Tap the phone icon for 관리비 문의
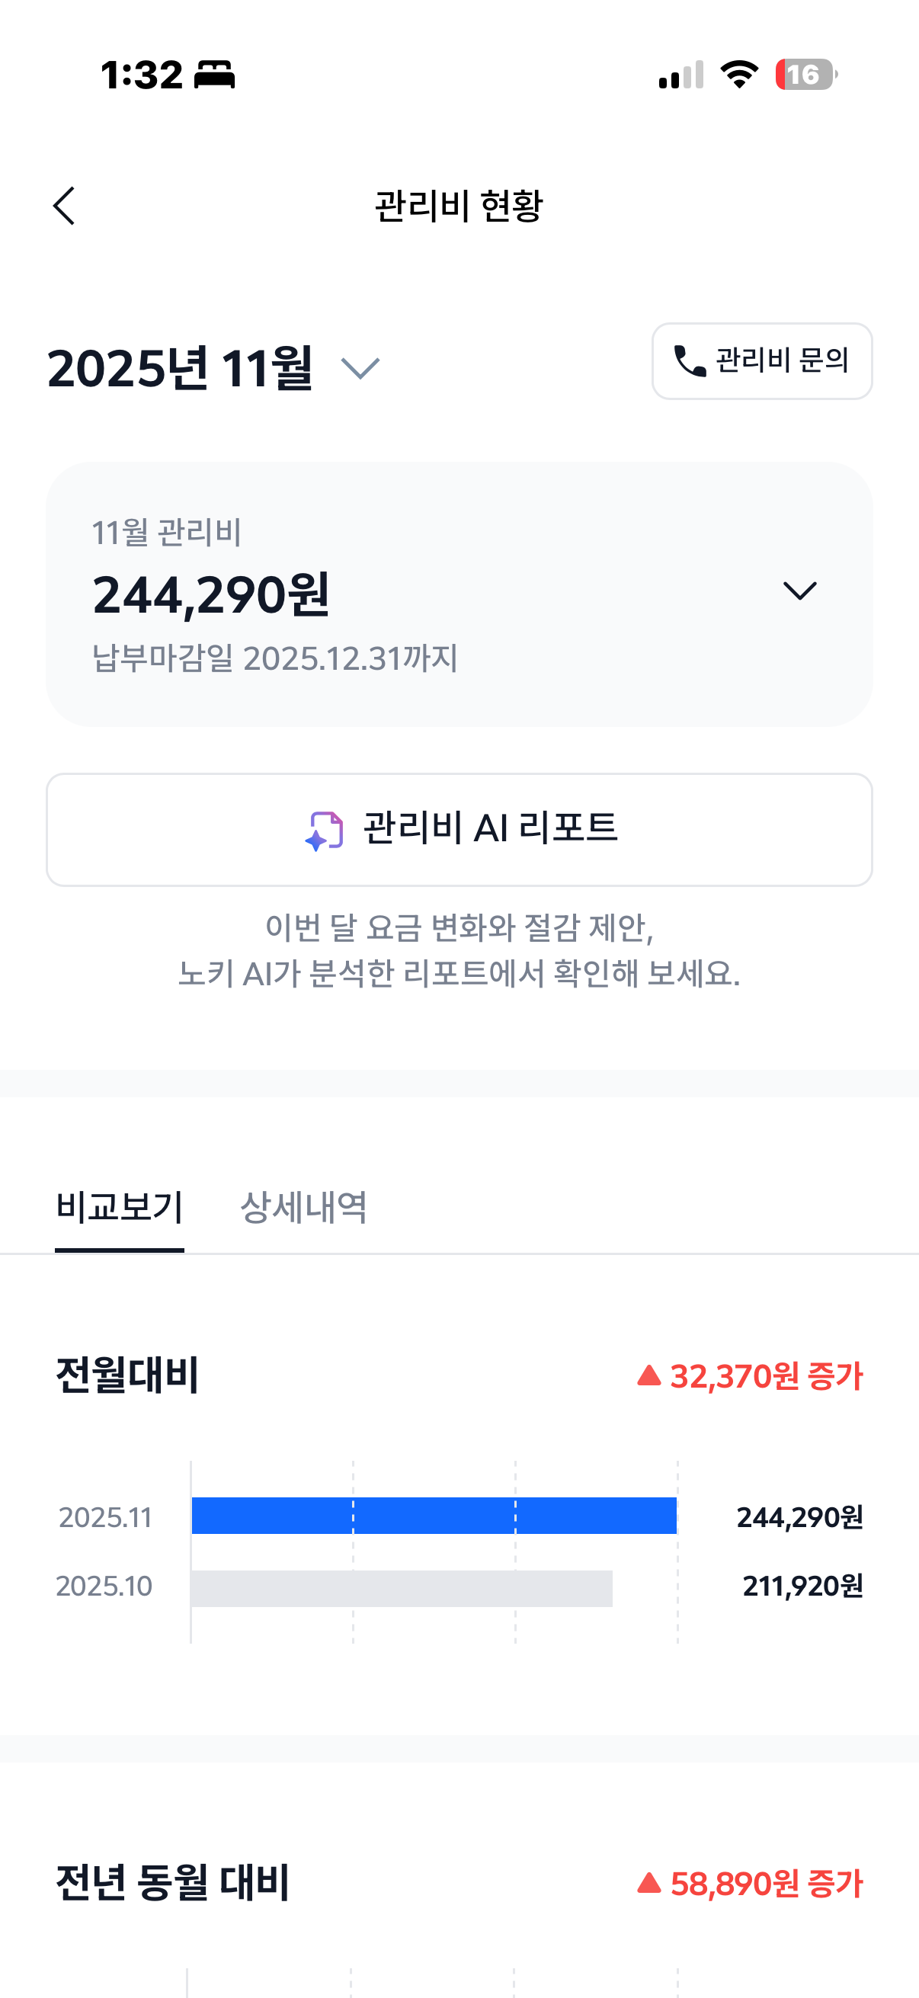The width and height of the screenshot is (919, 1998). point(690,360)
